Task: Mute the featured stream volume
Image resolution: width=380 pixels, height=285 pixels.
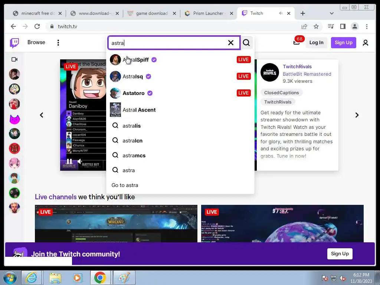Action: click(x=80, y=161)
